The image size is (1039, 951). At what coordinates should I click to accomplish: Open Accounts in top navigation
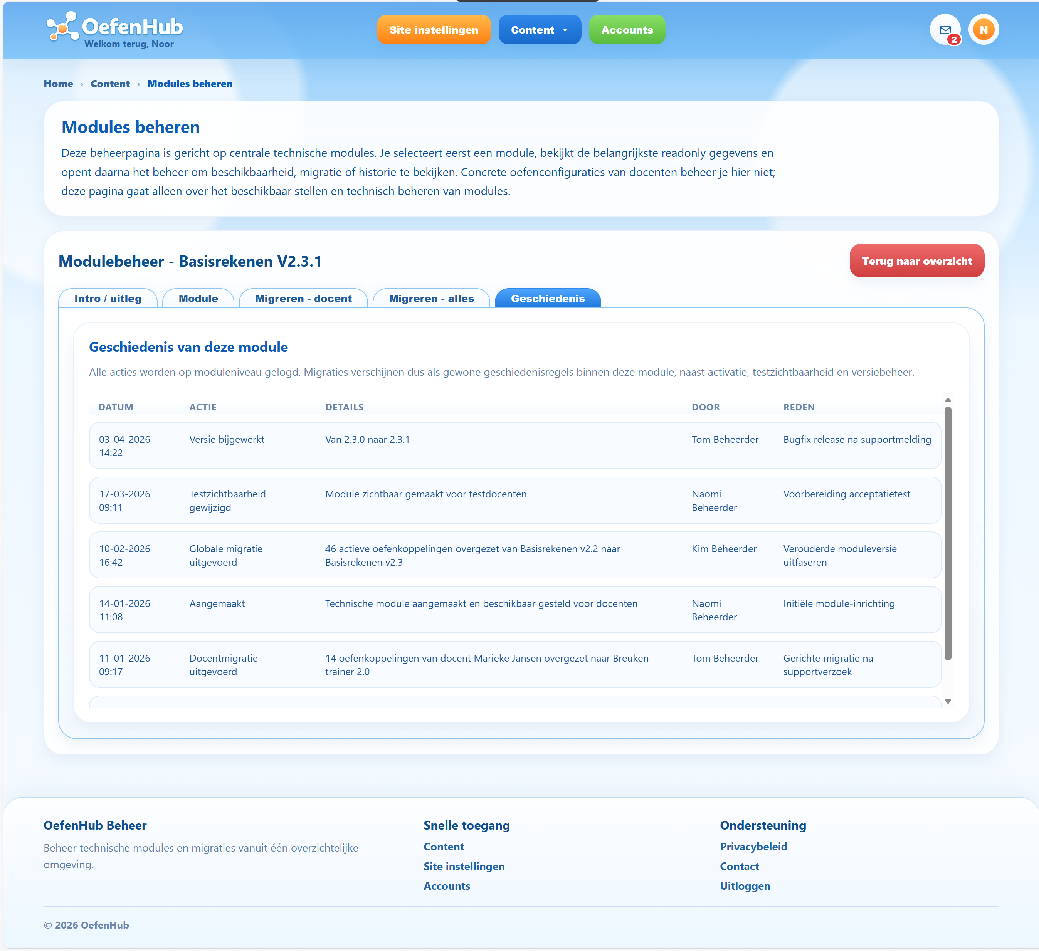coord(627,30)
